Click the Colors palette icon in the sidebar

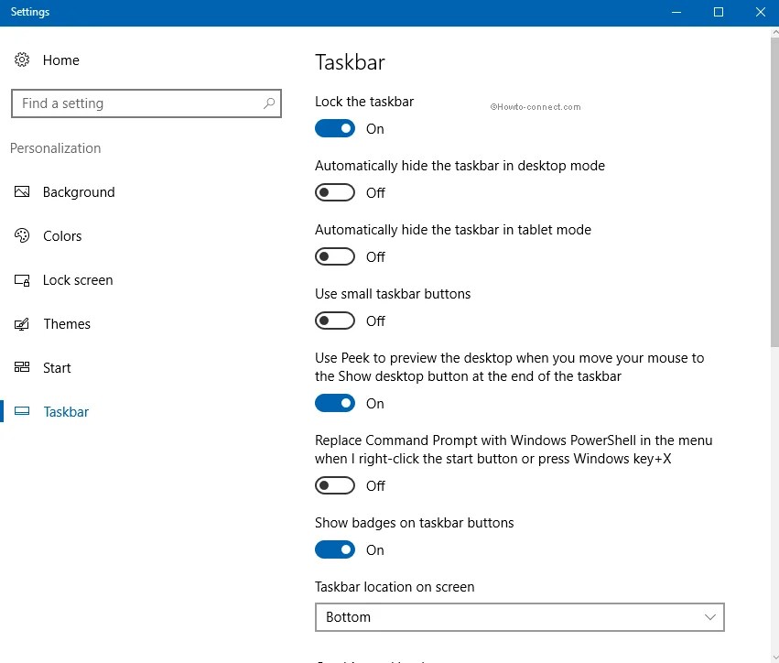(x=22, y=236)
